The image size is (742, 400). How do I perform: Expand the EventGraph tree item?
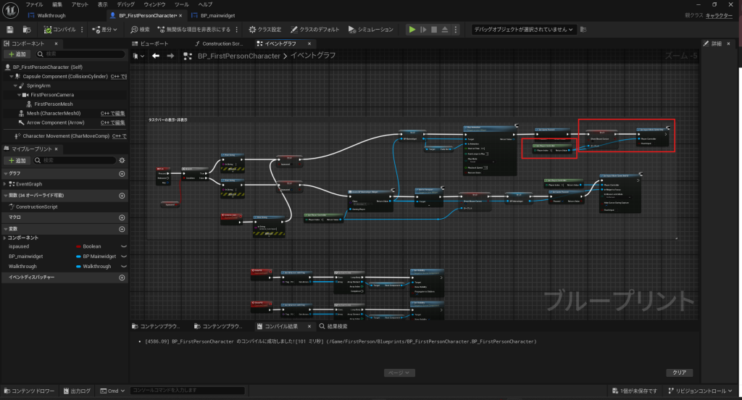[5, 184]
